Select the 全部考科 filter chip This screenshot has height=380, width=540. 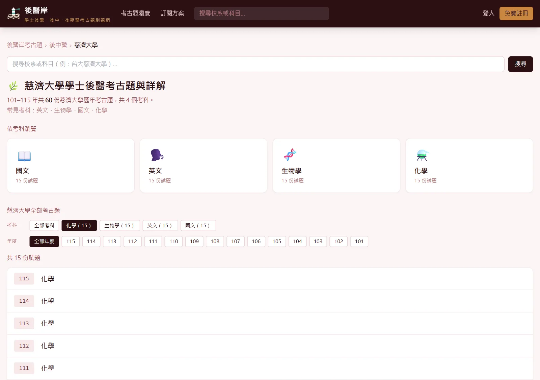click(x=44, y=225)
